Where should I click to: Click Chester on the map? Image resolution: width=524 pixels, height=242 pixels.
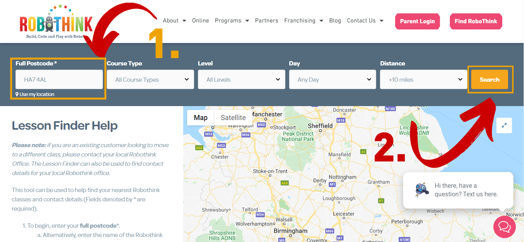[x=220, y=157]
